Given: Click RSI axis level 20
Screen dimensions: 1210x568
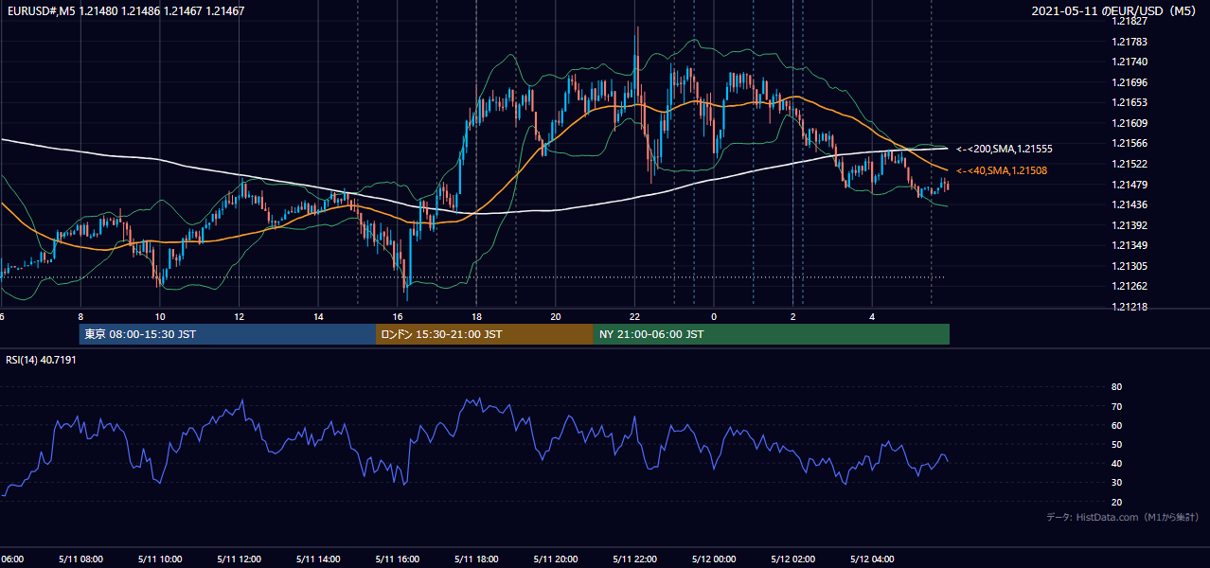Looking at the screenshot, I should pyautogui.click(x=1116, y=502).
